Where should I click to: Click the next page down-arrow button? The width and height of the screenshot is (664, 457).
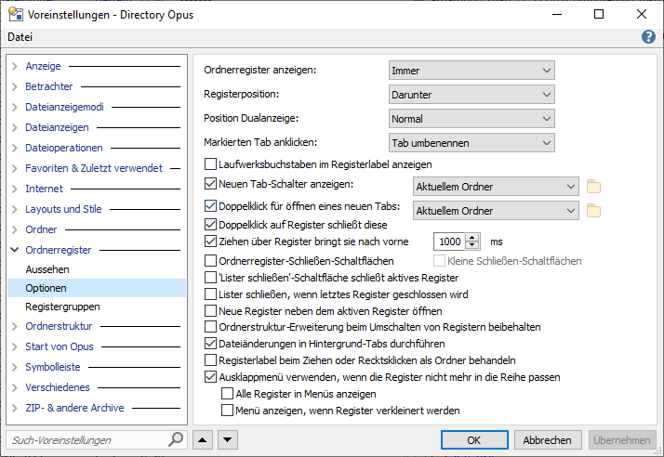click(x=228, y=440)
